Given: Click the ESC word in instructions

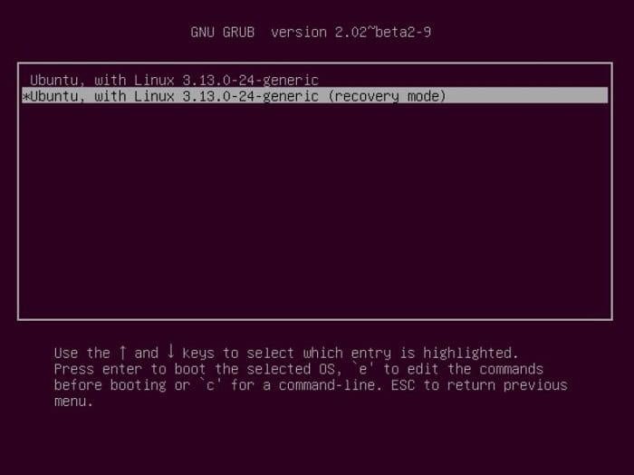Looking at the screenshot, I should (403, 384).
